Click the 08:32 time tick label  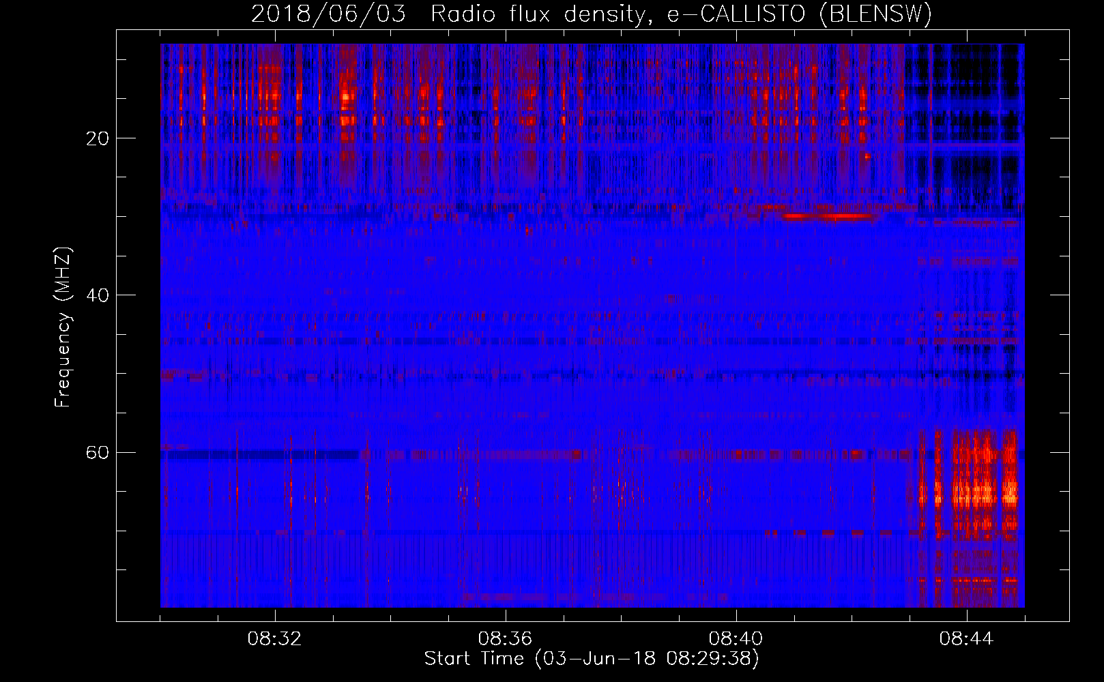[276, 639]
